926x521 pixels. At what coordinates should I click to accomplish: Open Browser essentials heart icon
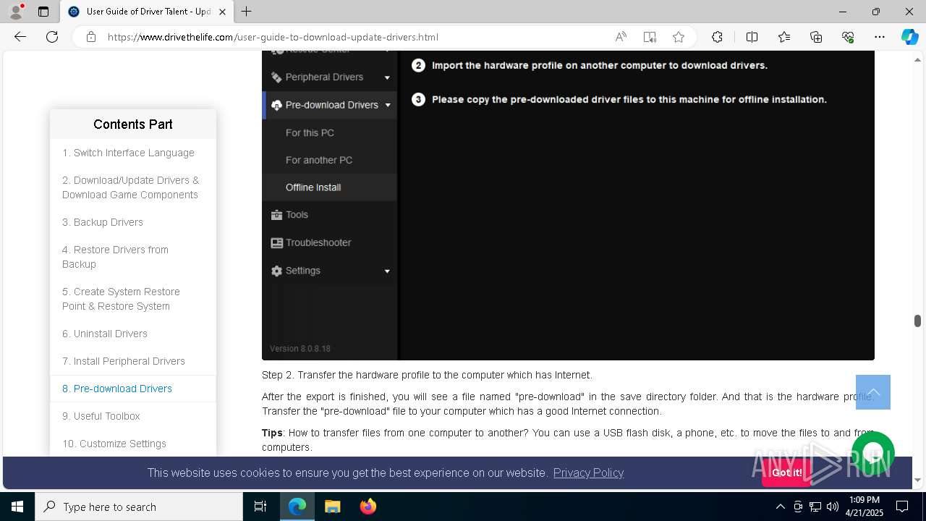(848, 37)
